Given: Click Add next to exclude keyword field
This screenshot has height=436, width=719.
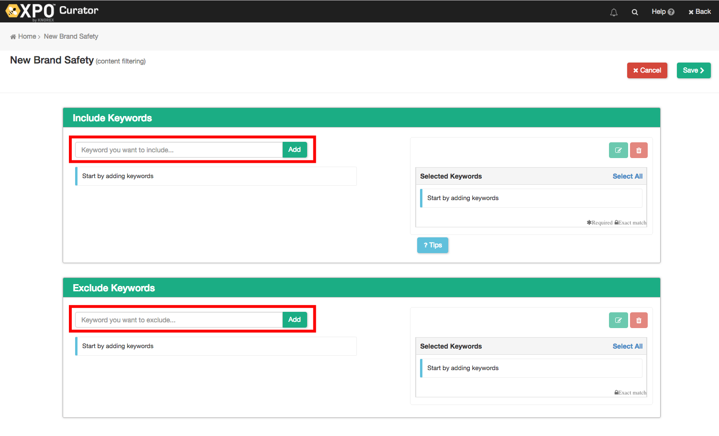Looking at the screenshot, I should tap(295, 320).
